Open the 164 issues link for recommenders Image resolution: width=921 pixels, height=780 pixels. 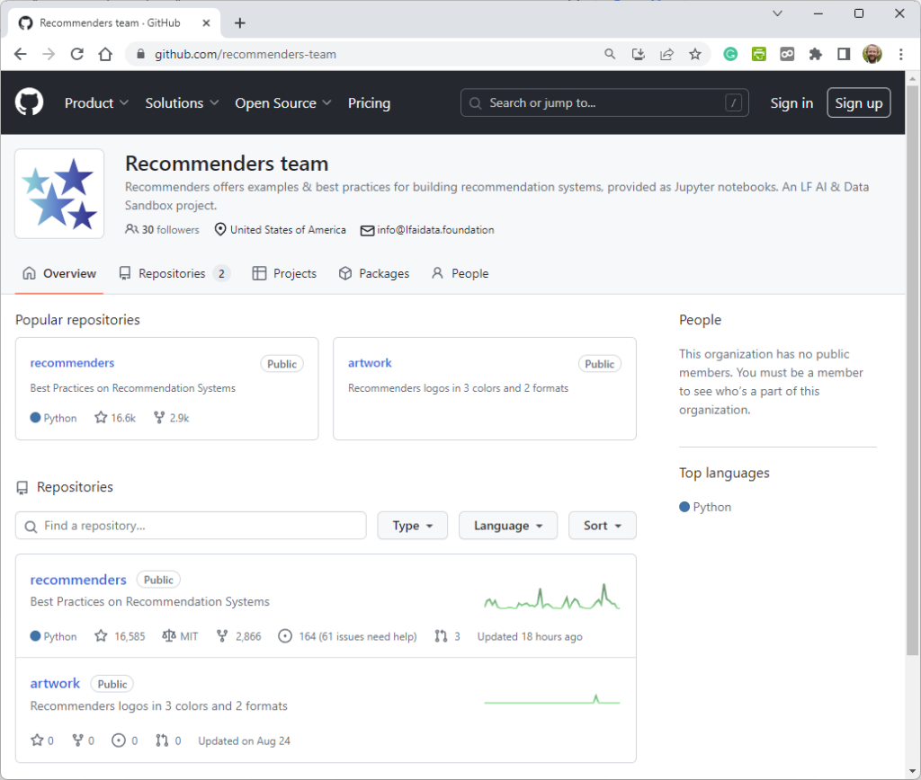click(x=347, y=636)
